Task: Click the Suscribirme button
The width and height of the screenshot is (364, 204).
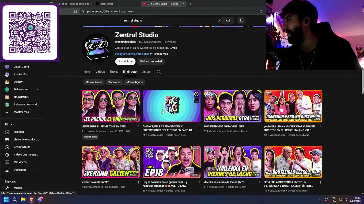Action: click(x=125, y=61)
